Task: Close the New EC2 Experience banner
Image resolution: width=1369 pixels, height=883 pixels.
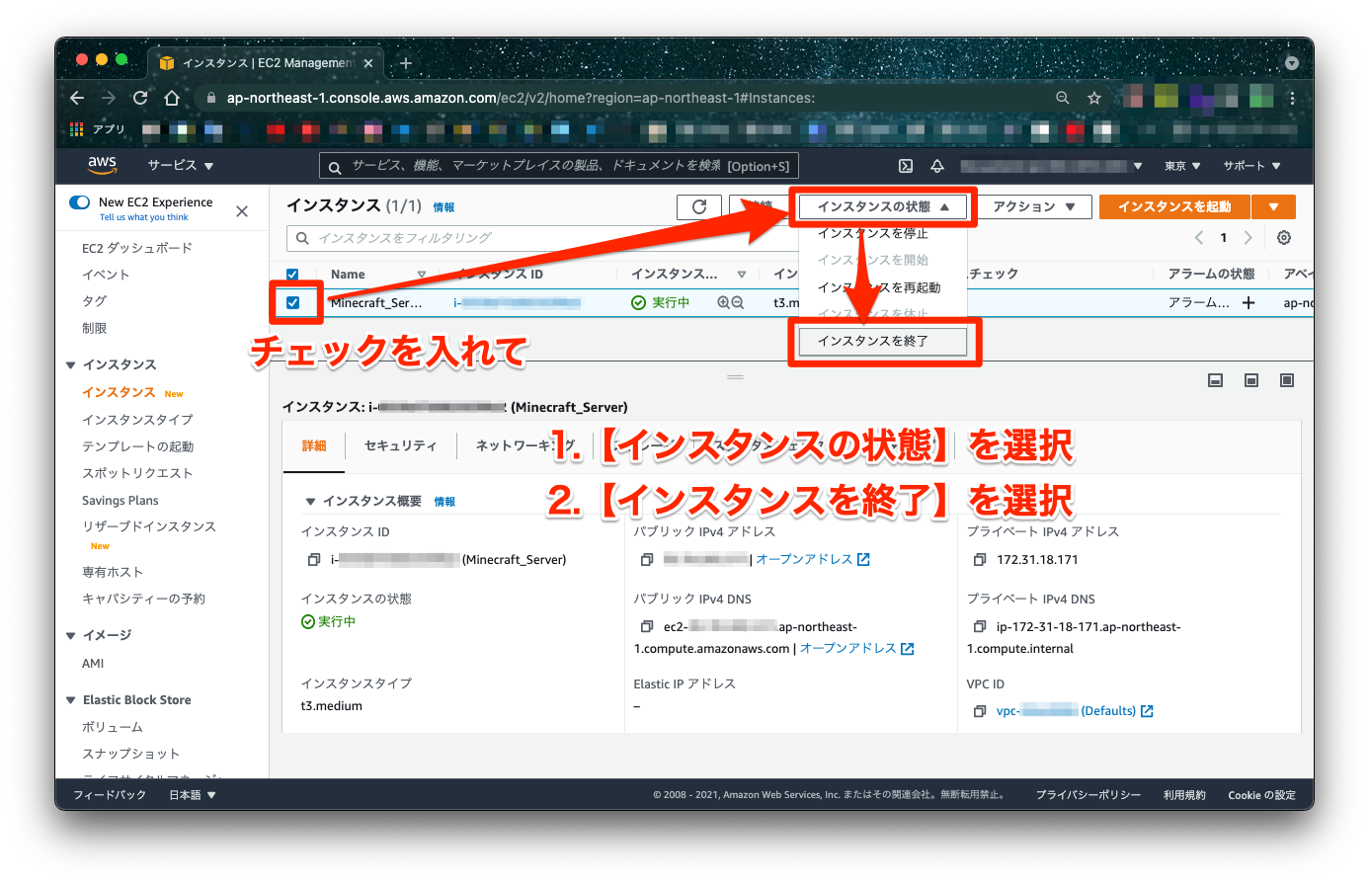Action: click(242, 211)
